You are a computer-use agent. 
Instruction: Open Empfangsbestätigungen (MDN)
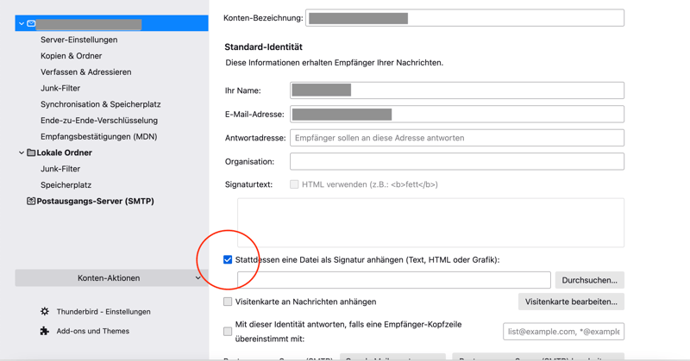98,136
